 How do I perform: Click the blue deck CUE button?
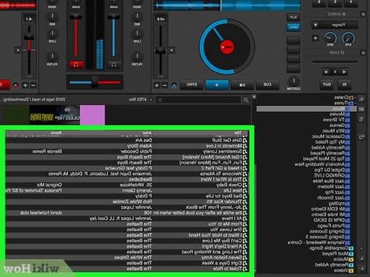[x=268, y=85]
